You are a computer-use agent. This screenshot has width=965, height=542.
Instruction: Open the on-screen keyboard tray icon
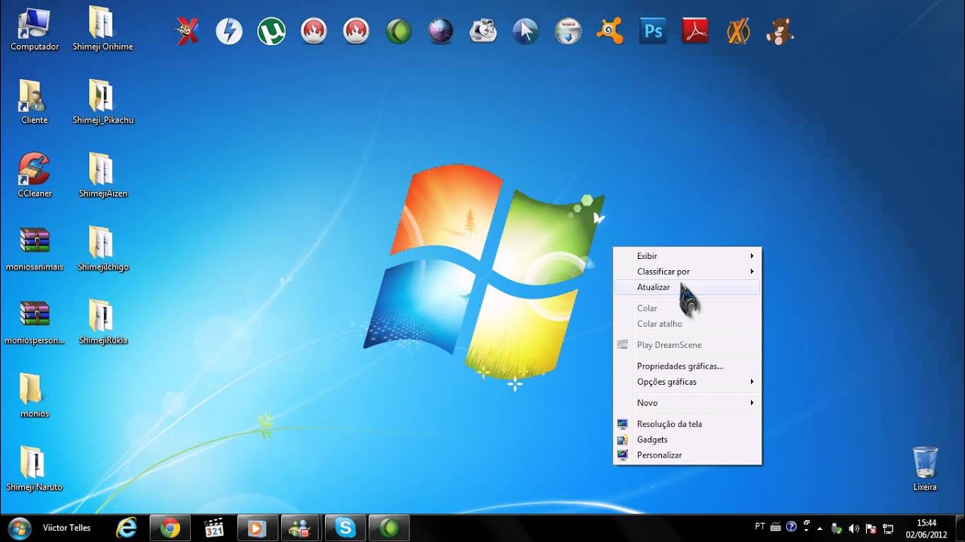(x=776, y=528)
